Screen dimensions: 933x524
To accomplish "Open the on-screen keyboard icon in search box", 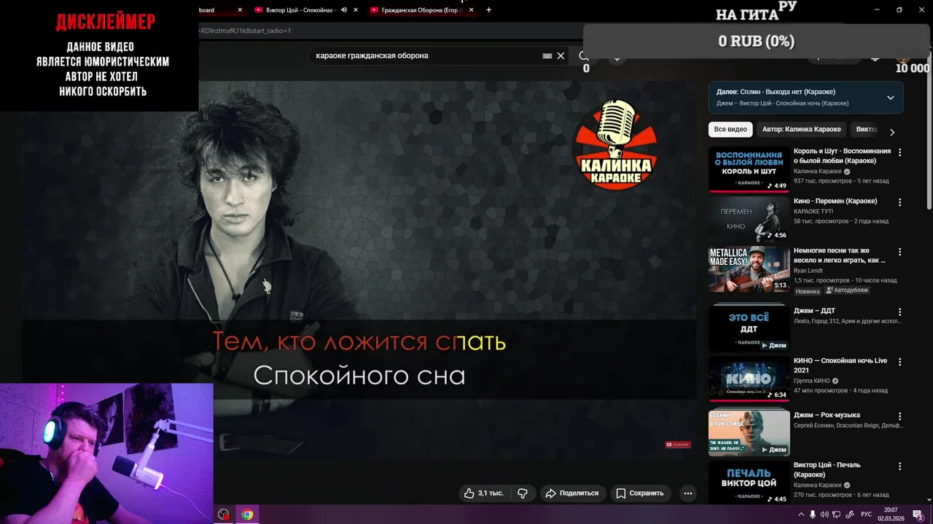I will coord(547,55).
